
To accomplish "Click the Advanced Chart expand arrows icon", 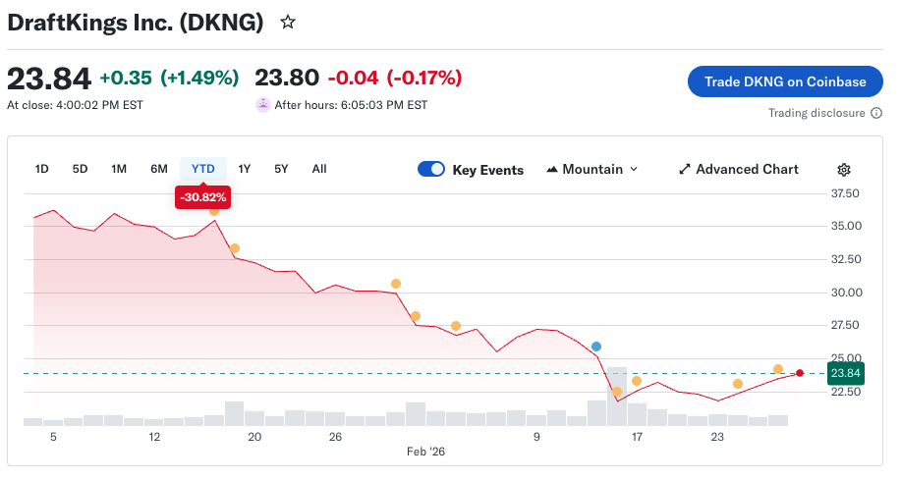I will click(x=685, y=169).
